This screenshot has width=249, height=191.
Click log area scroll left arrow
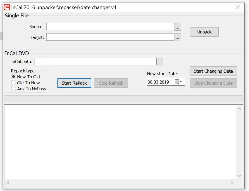(8, 183)
